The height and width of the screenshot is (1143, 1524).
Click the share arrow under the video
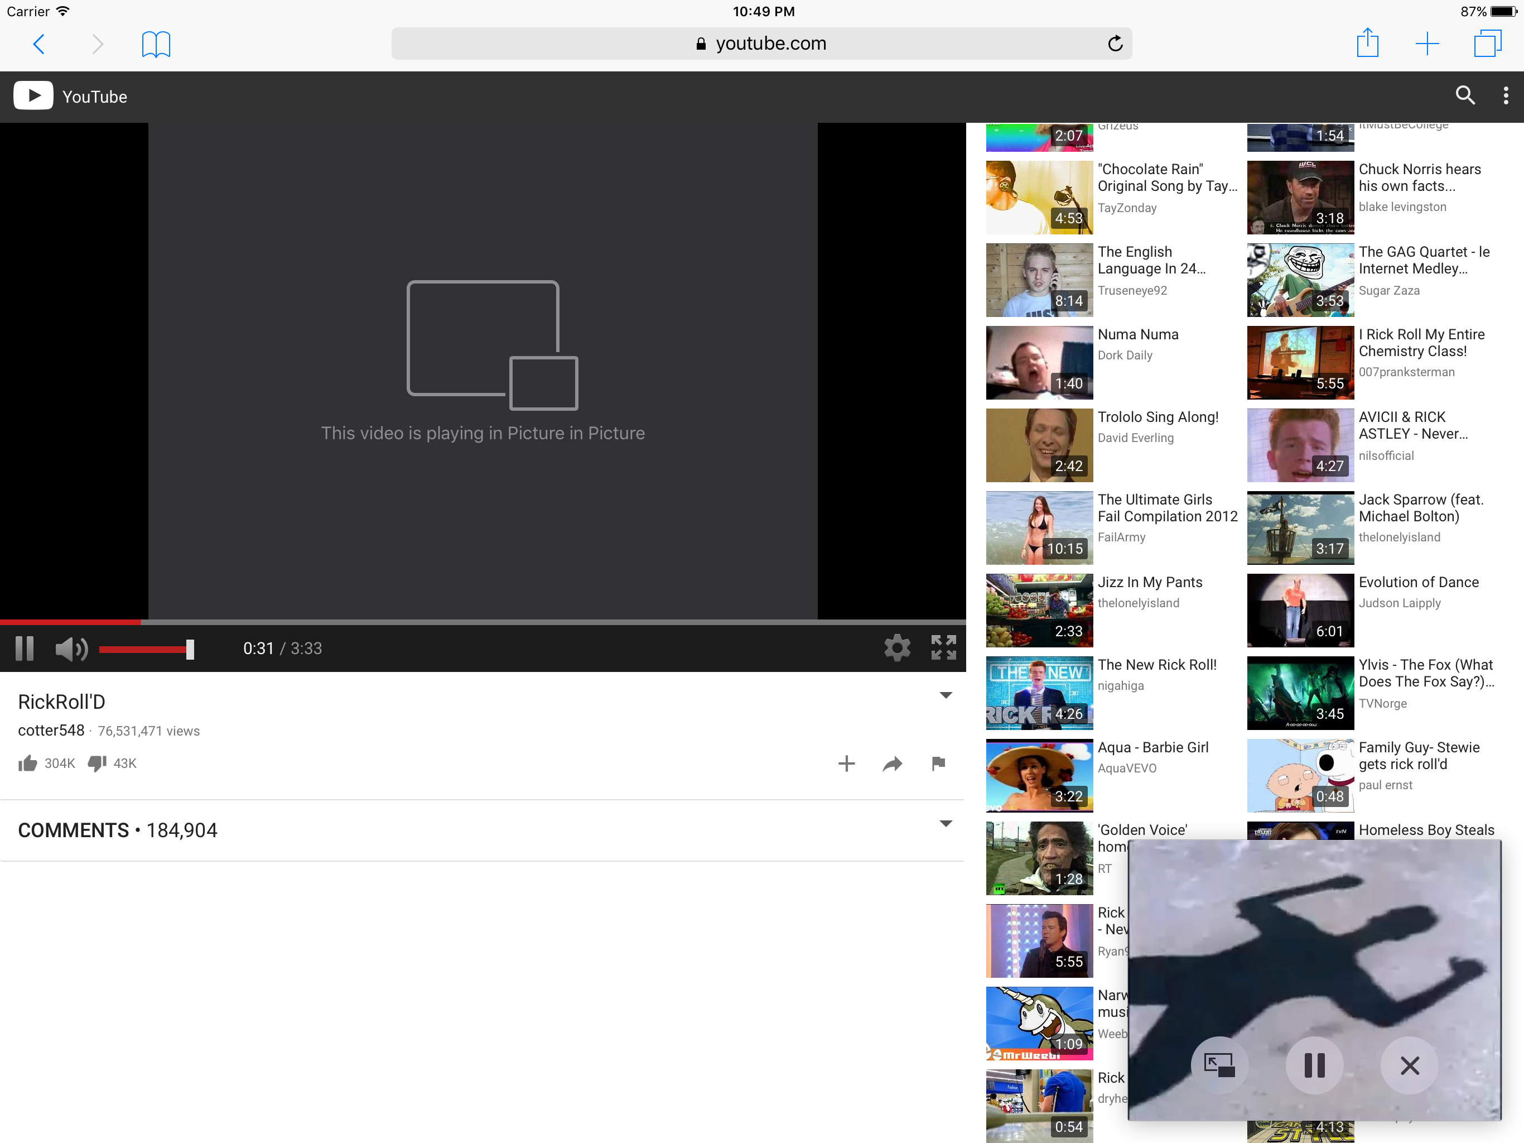pyautogui.click(x=892, y=763)
